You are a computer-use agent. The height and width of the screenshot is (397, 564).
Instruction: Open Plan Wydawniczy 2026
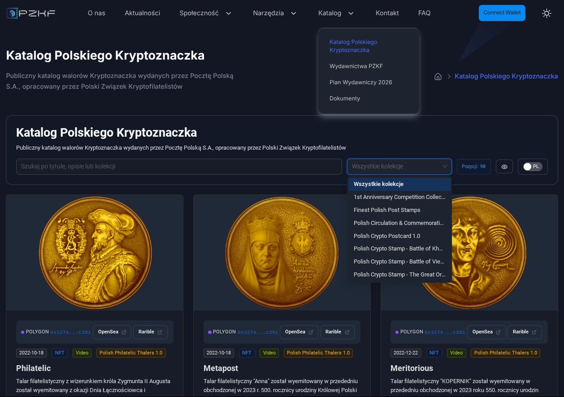click(360, 82)
